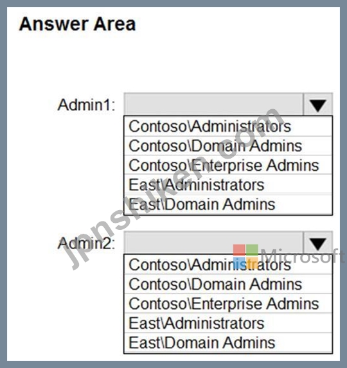The image size is (347, 368).
Task: Pick East\Administrators in Admin1 list
Action: [228, 185]
